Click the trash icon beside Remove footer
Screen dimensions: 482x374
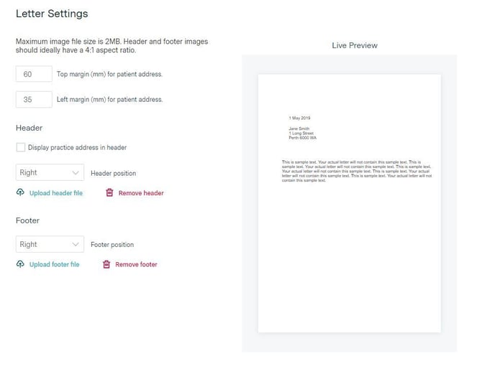106,265
